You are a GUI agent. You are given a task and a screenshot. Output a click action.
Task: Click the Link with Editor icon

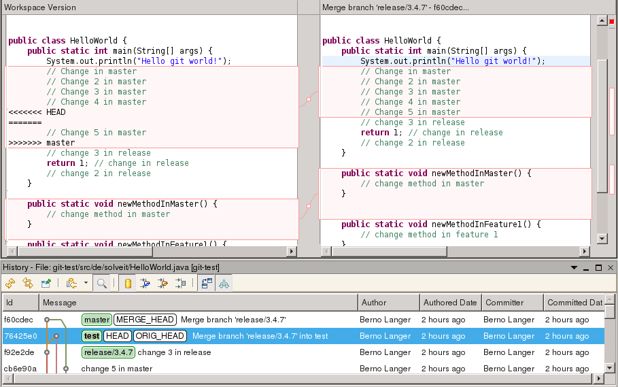click(28, 284)
